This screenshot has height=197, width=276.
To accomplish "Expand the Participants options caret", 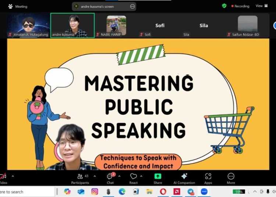I will click(x=95, y=176).
